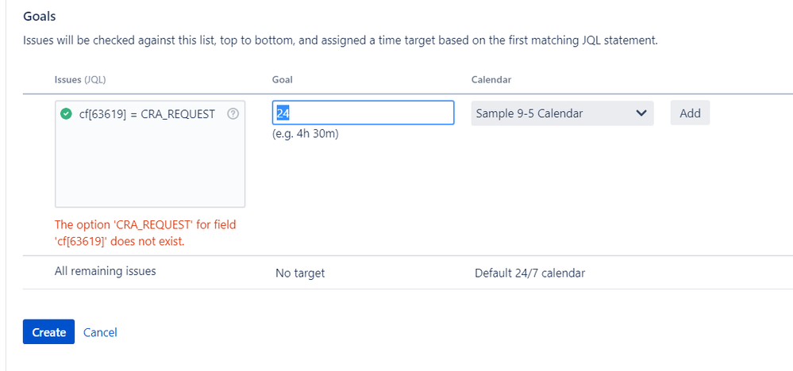
Task: Click the Calendar column header
Action: tap(491, 80)
